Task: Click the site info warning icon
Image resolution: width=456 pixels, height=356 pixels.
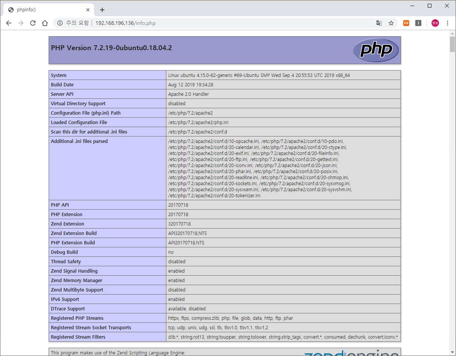Action: 60,23
